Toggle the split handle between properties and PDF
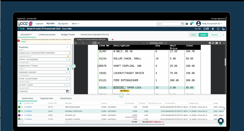The image size is (244, 131). pos(74,66)
